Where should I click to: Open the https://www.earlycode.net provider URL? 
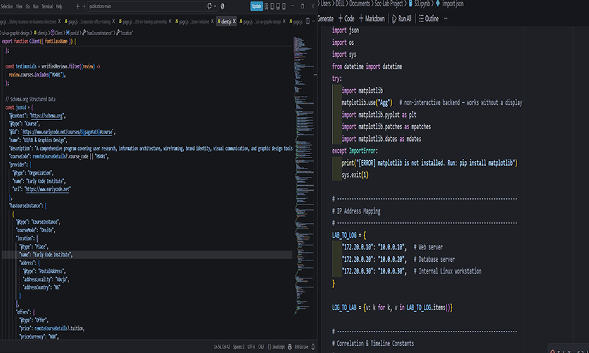tap(47, 189)
